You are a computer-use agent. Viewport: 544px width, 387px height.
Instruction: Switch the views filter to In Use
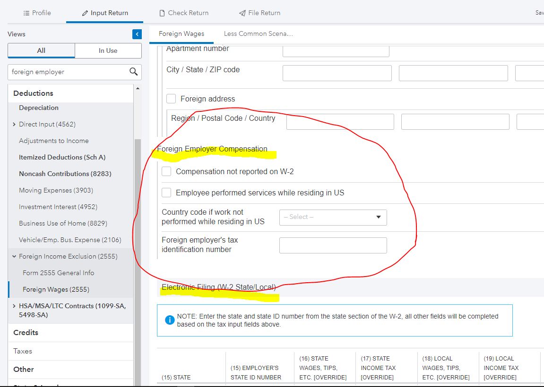(x=108, y=50)
